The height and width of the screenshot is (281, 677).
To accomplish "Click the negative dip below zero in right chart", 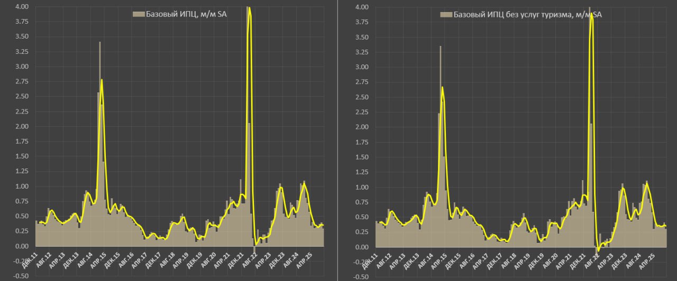I will [x=598, y=249].
